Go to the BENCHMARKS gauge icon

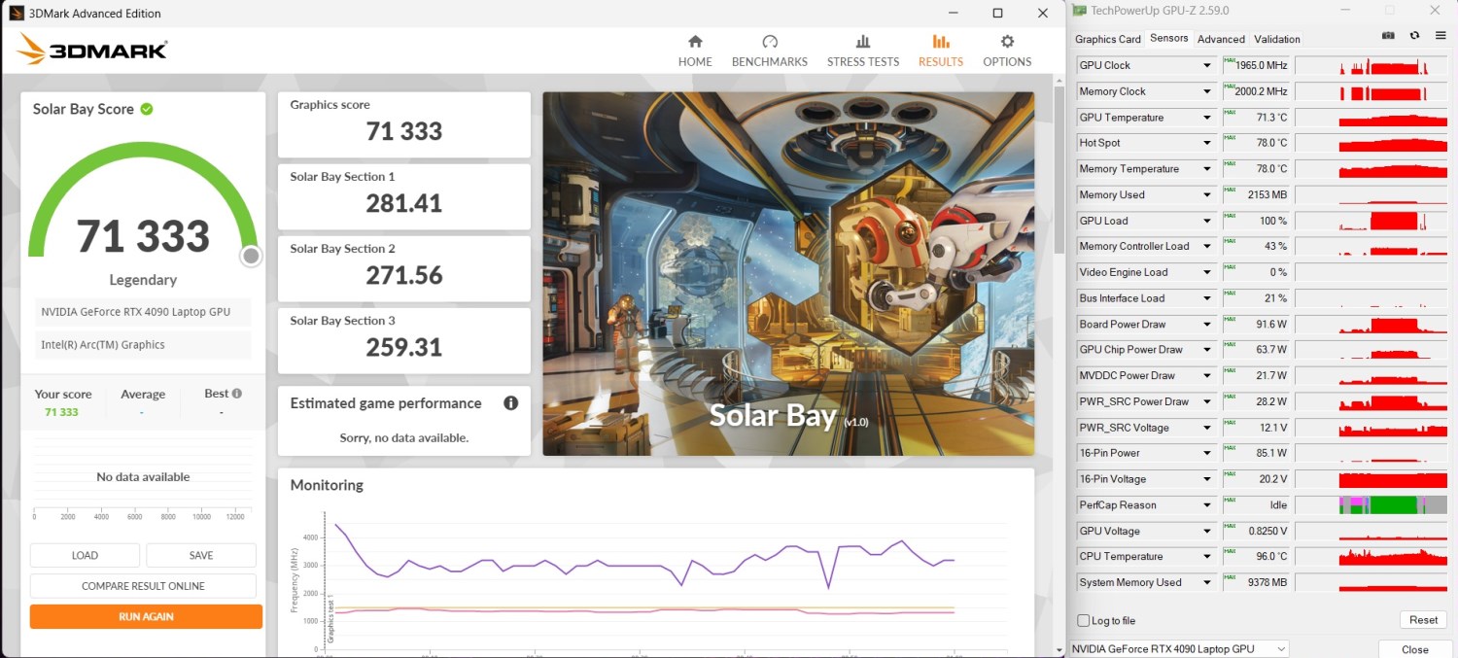(x=770, y=43)
